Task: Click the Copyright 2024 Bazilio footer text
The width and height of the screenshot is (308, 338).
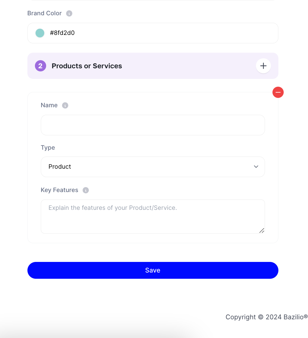Action: point(267,317)
